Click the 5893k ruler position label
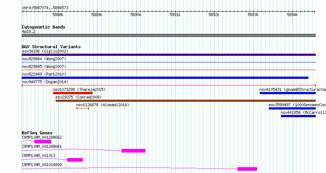326x173 pixels. coord(253,15)
